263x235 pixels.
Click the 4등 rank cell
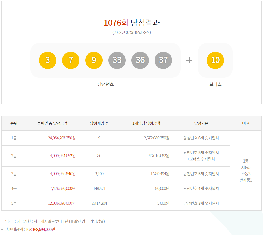(14, 189)
